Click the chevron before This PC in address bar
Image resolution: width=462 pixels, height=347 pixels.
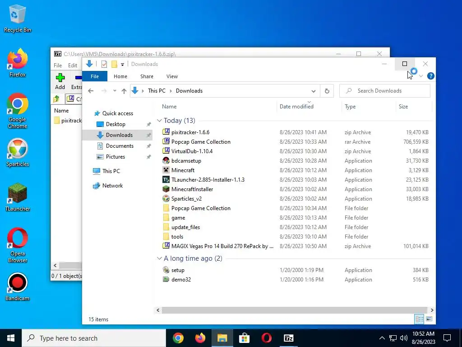click(x=143, y=91)
